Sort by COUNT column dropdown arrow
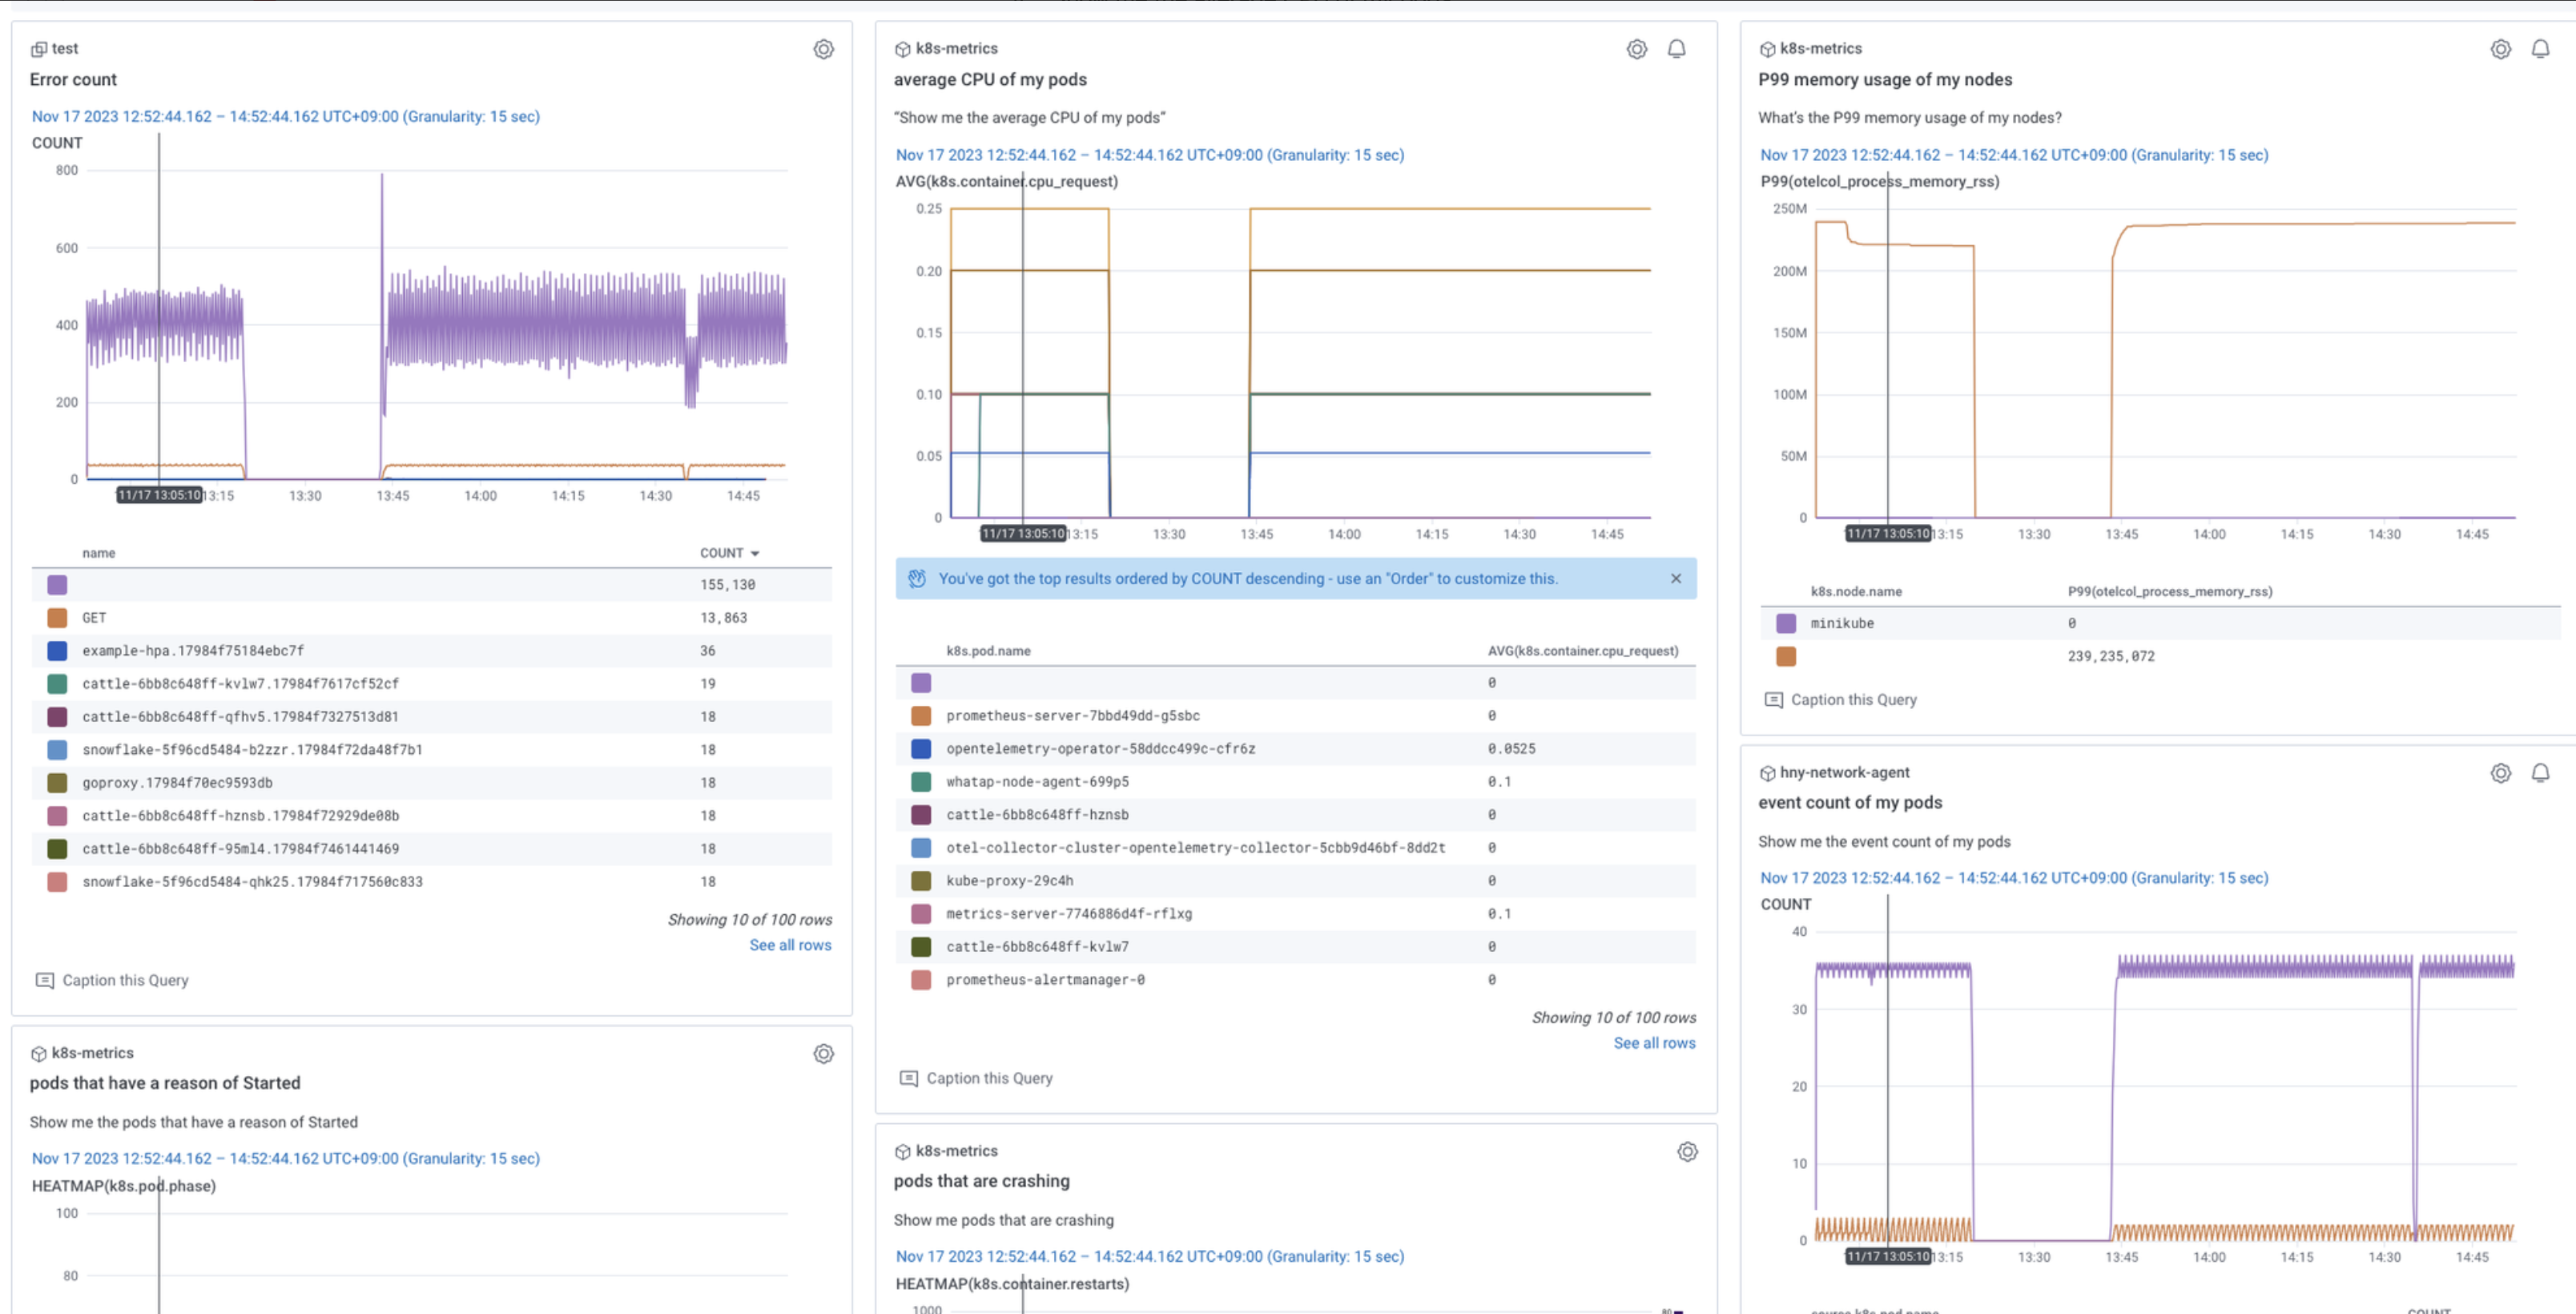This screenshot has width=2576, height=1314. 755,553
